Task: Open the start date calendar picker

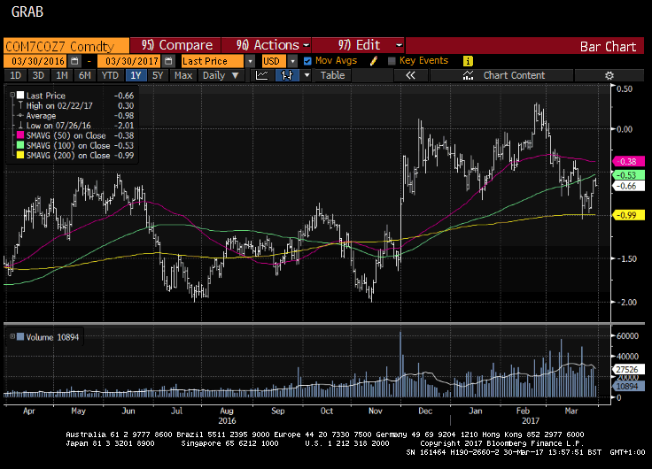Action: click(x=74, y=61)
